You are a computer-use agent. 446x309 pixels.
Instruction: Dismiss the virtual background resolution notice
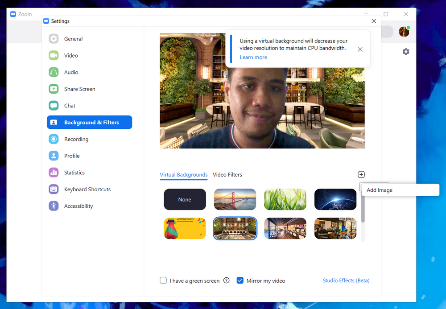coord(360,49)
